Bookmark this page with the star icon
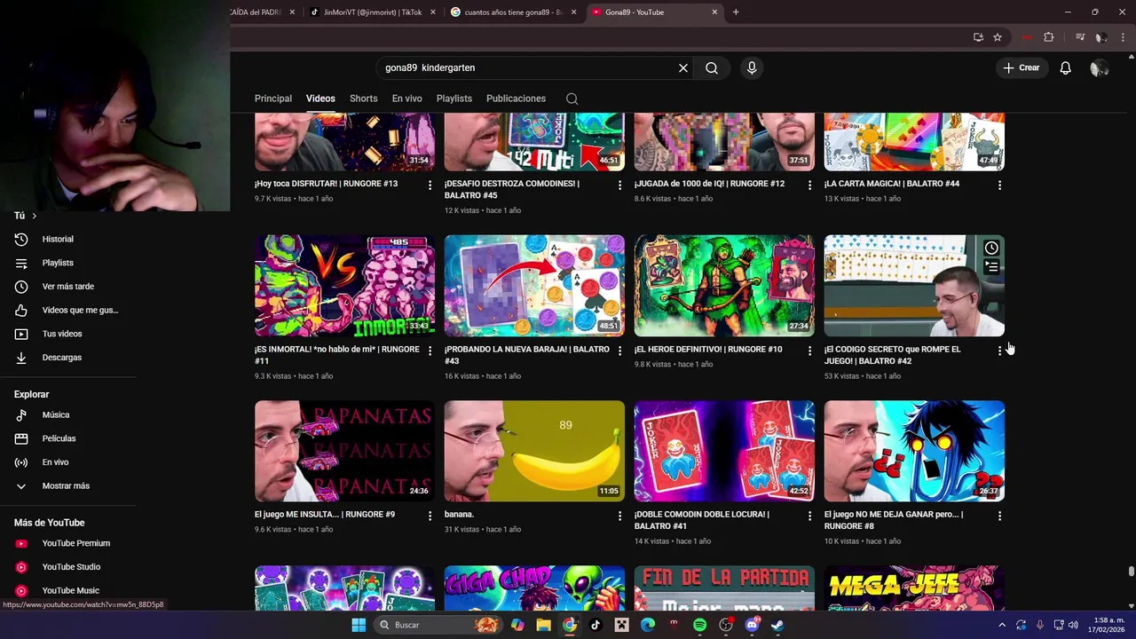1136x639 pixels. (998, 37)
